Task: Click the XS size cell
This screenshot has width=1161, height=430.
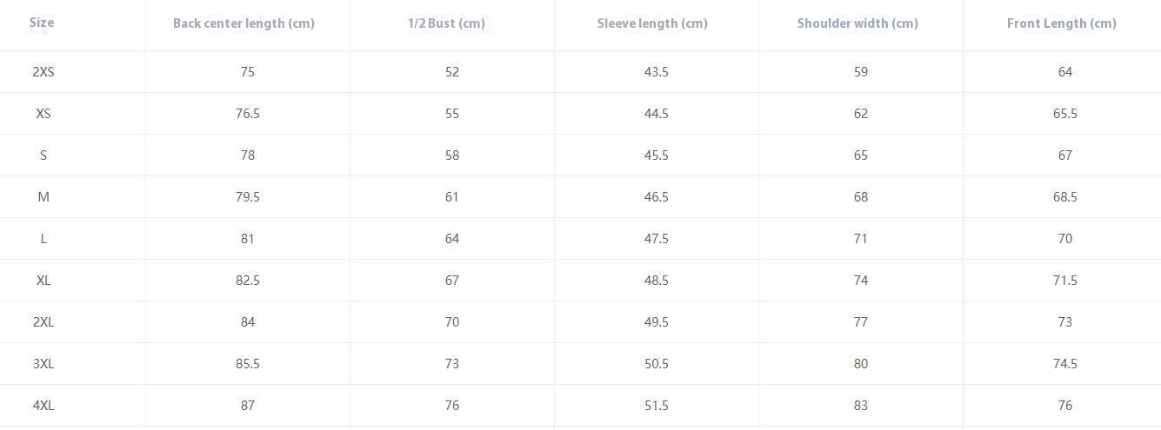Action: tap(43, 114)
